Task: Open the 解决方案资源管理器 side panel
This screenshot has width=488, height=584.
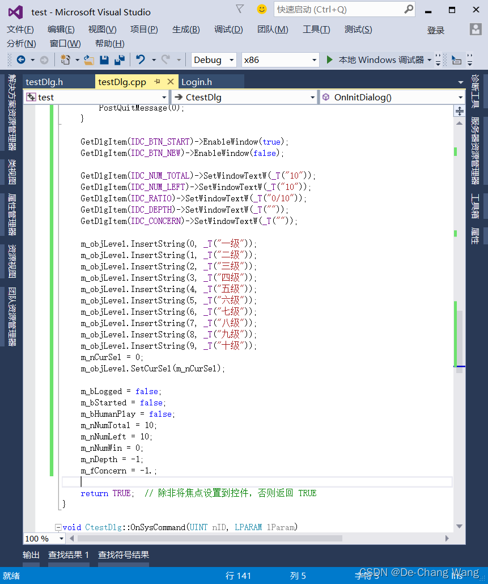Action: coord(12,112)
